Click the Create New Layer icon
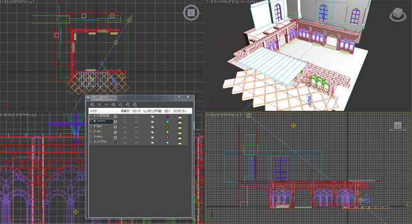412x224 pixels. point(91,104)
